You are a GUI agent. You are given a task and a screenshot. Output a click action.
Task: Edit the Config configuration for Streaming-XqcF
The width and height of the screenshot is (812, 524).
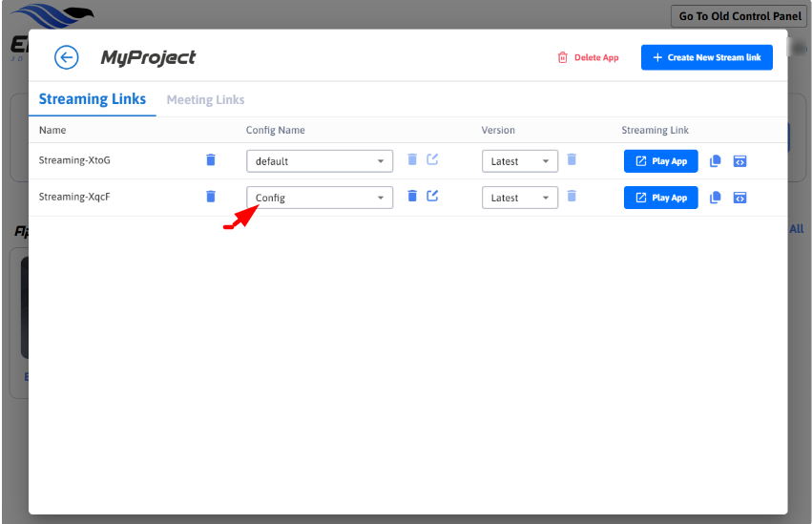[x=432, y=196]
